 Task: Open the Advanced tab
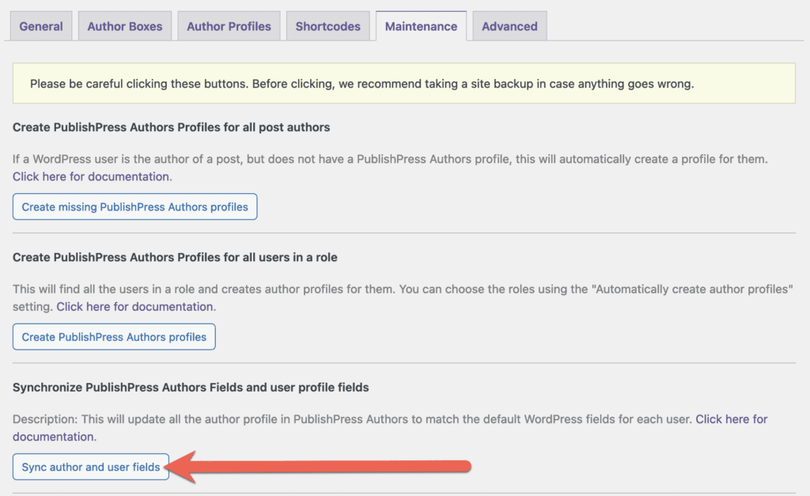click(509, 25)
